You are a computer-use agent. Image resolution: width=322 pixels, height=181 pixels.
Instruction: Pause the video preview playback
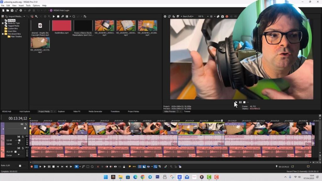coord(240,102)
